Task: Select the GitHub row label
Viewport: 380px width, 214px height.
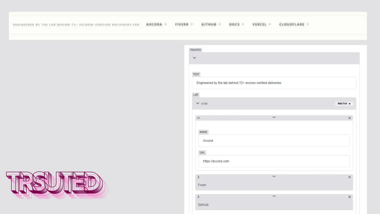Action: click(x=203, y=205)
